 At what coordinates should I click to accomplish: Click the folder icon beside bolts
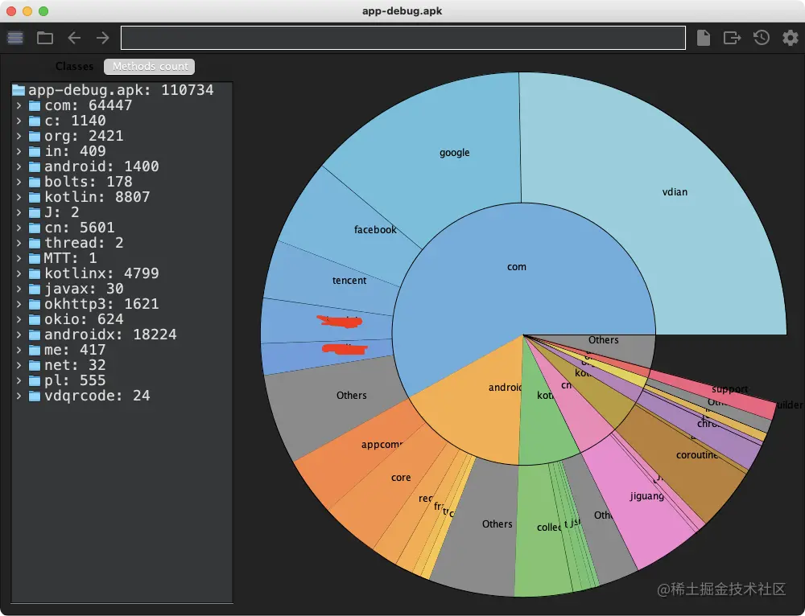[35, 182]
